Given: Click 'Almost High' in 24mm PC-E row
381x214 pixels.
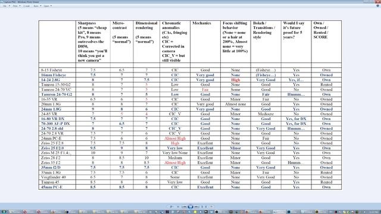Looking at the screenshot, I should (175, 139).
